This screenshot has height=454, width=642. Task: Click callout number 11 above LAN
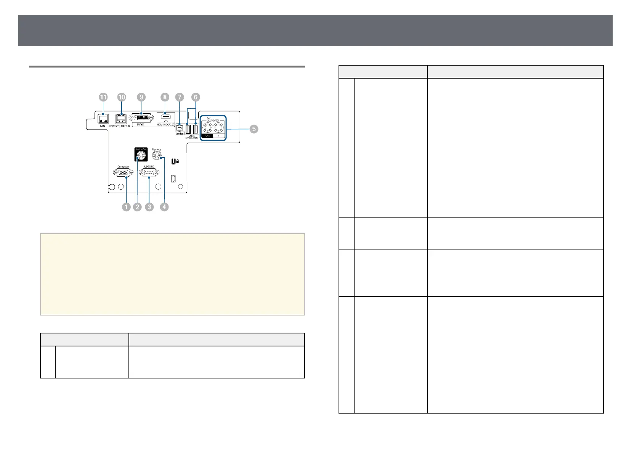tap(103, 97)
